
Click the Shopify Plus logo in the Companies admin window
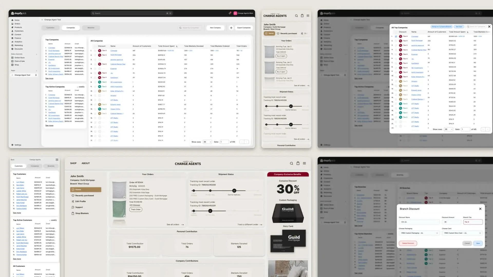pyautogui.click(x=19, y=13)
